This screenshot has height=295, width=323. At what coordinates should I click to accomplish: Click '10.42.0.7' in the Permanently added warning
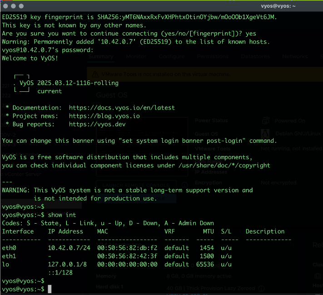(117, 42)
